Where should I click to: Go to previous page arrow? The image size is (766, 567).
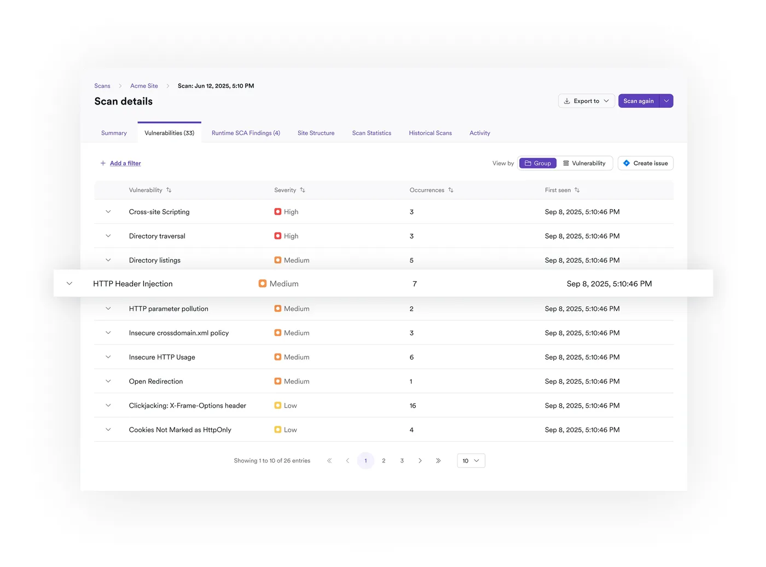(x=347, y=461)
